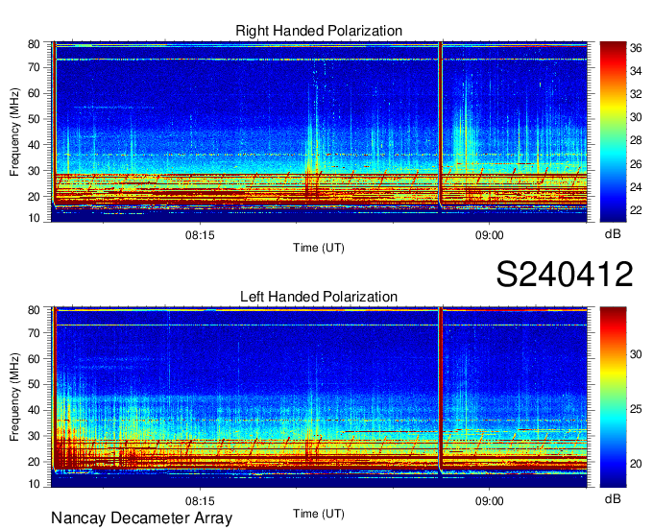Click the 80 frequency tick of the Right Handed plot

[34, 44]
